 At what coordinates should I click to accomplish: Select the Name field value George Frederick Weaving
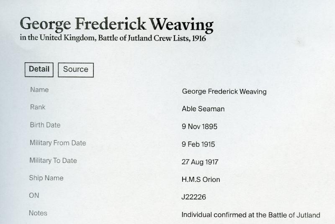(x=224, y=92)
